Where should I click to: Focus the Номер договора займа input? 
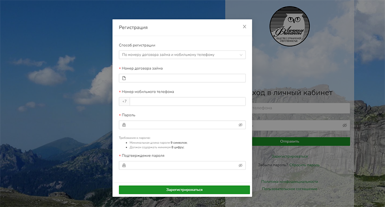pyautogui.click(x=186, y=78)
